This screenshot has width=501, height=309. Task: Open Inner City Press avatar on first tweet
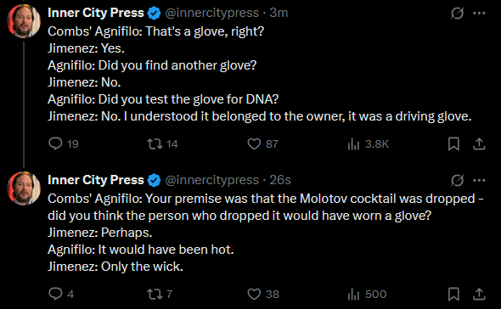pos(24,21)
